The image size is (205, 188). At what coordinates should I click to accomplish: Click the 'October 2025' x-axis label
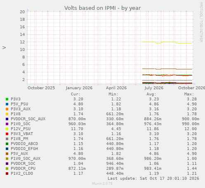click(x=41, y=88)
